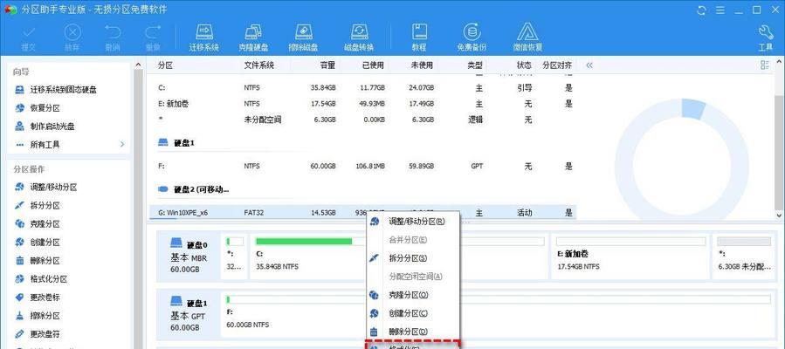This screenshot has width=785, height=349.
Task: Choose 合并分区(E) in context menu
Action: 413,239
